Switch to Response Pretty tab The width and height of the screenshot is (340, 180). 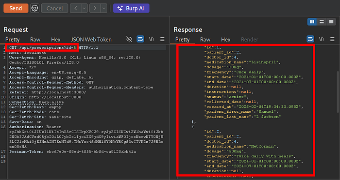[182, 40]
